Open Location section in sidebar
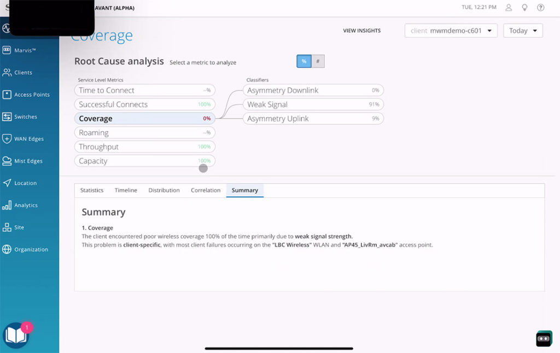This screenshot has width=560, height=353. click(x=20, y=183)
